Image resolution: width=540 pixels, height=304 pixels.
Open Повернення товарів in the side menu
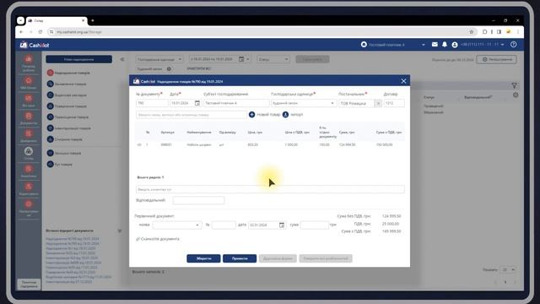coord(67,106)
